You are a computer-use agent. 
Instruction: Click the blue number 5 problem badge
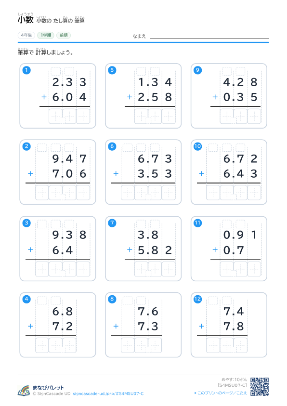(x=112, y=70)
